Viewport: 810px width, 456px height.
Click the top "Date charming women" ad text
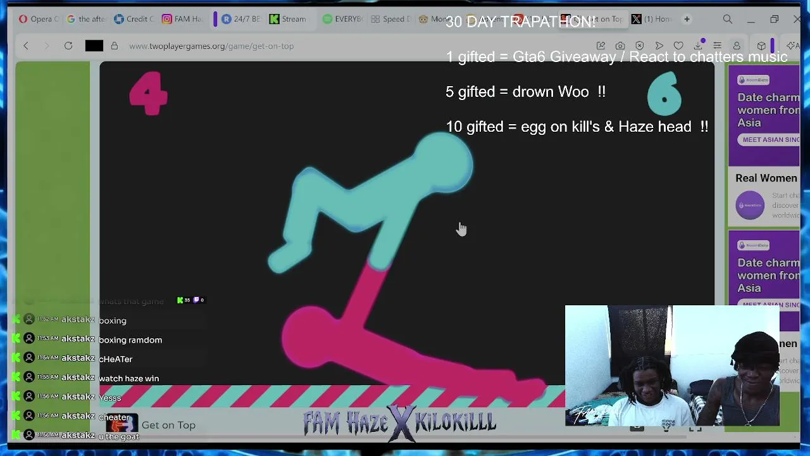[768, 110]
